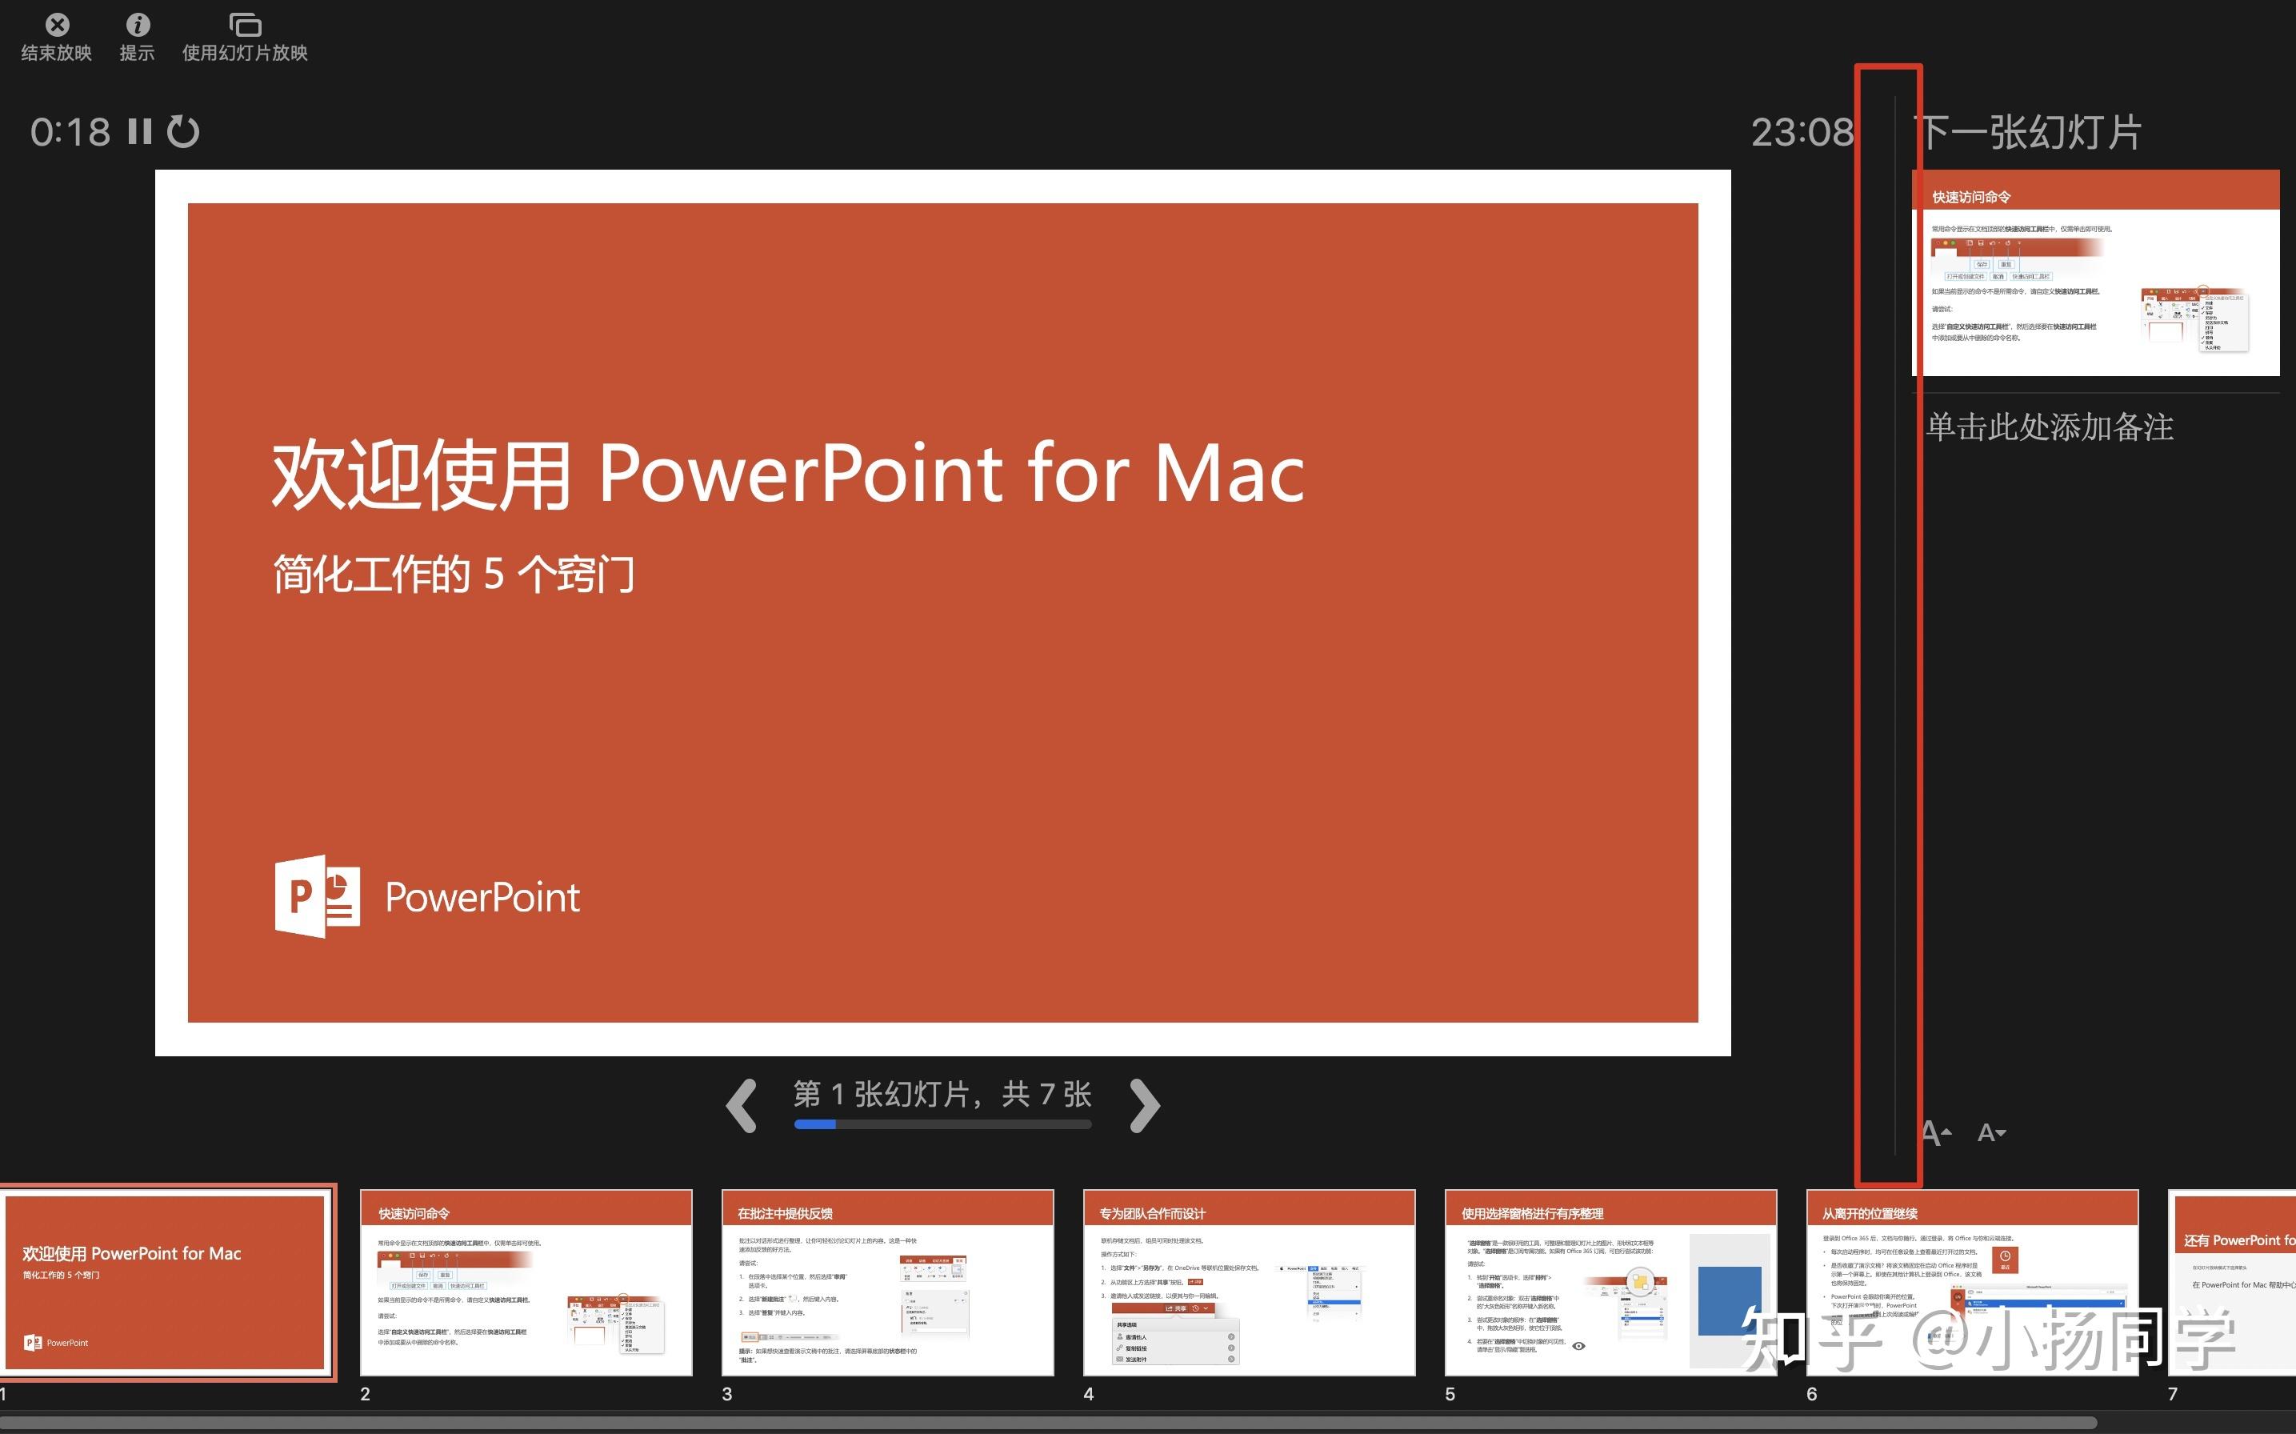Click the 下一张幻灯片 heading

coord(2029,132)
